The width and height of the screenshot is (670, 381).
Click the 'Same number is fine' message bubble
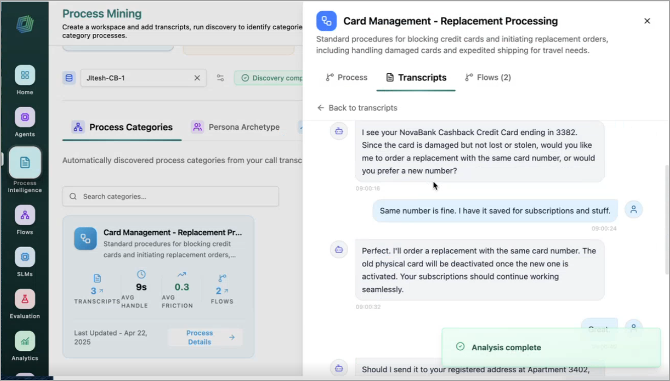(x=495, y=210)
